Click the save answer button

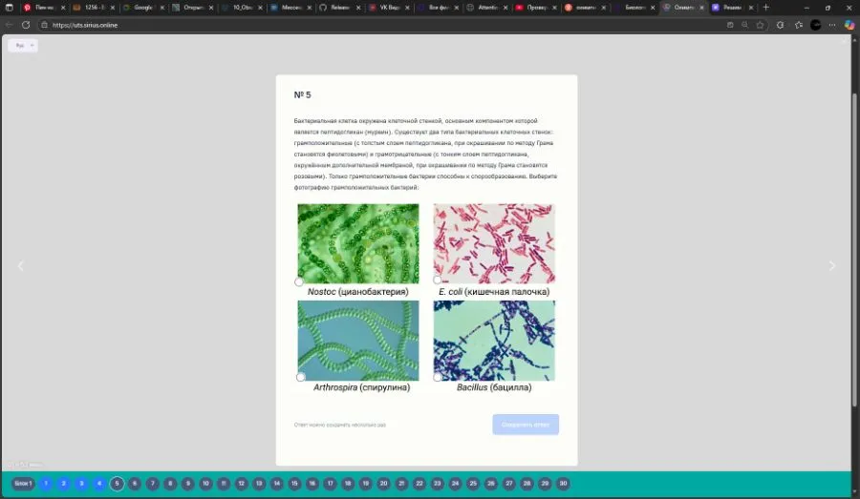click(526, 425)
